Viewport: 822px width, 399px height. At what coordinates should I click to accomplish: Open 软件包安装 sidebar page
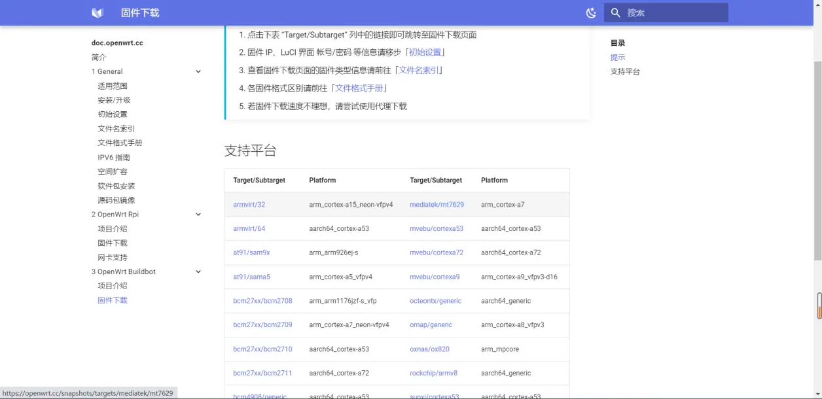[x=116, y=186]
